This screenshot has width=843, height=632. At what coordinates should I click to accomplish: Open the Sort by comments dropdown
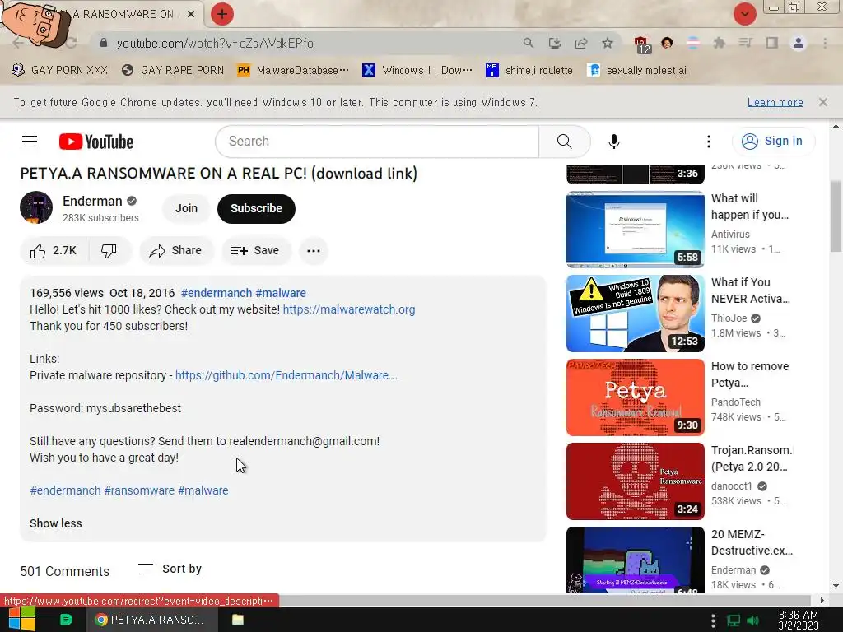(x=170, y=569)
